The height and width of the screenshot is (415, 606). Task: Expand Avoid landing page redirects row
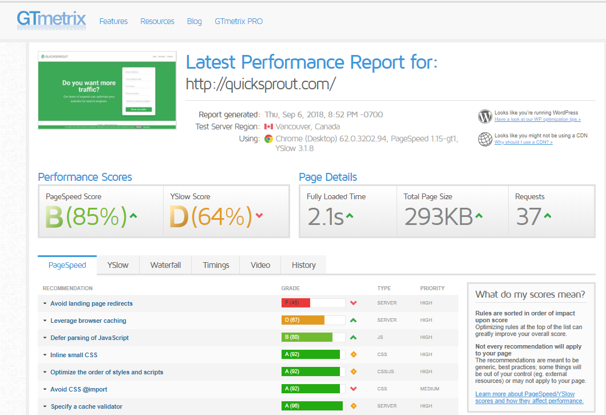[x=45, y=303]
